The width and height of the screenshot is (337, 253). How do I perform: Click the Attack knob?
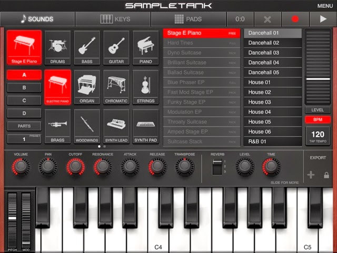click(x=130, y=167)
